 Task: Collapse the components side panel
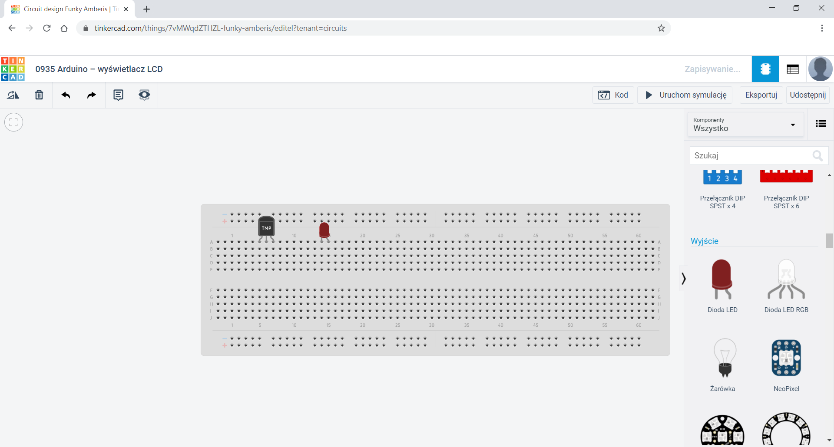[x=684, y=278]
